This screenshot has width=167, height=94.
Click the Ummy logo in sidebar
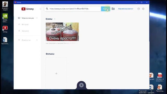click(x=27, y=9)
